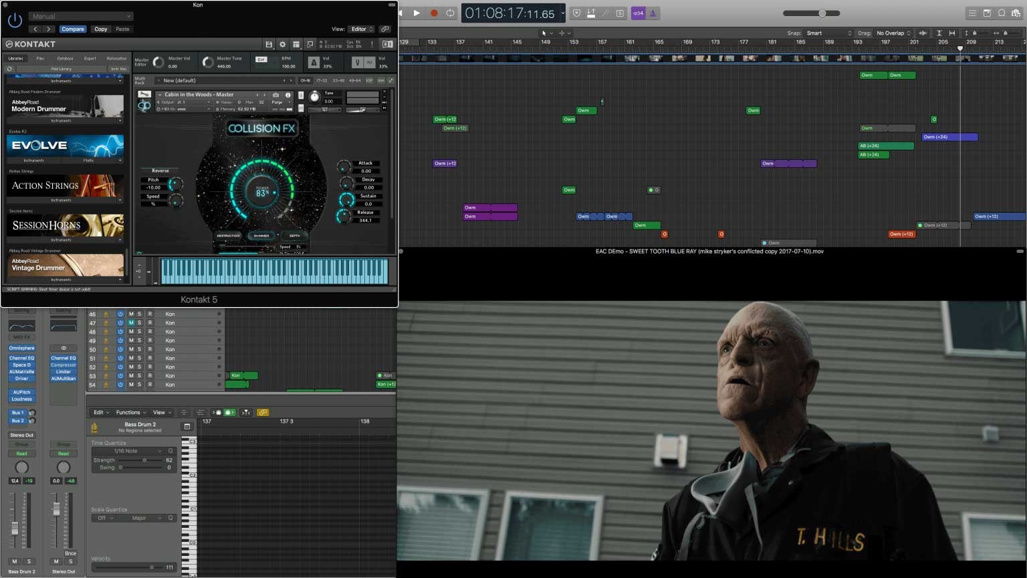Open the View Editor dropdown

coord(362,29)
